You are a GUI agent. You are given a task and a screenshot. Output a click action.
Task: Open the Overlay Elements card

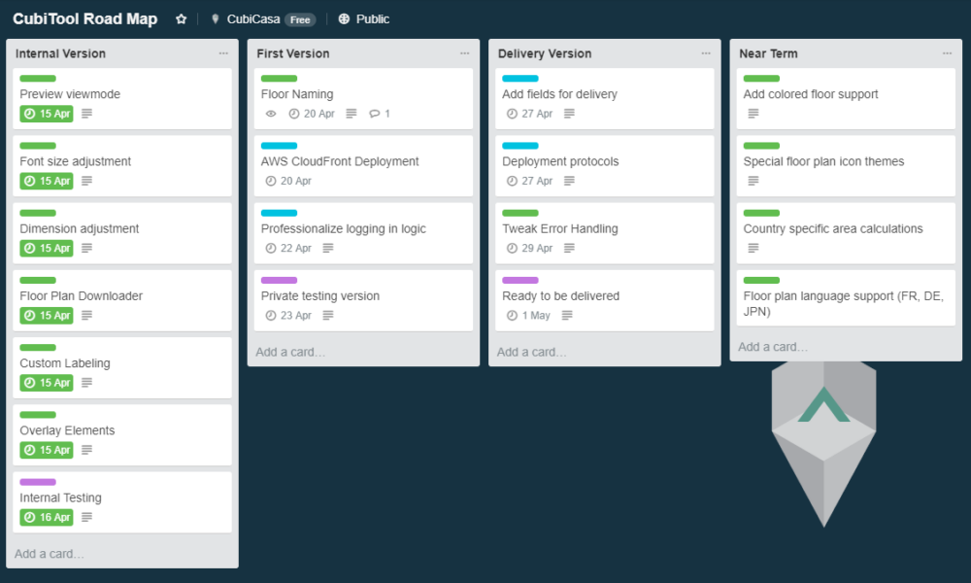coord(122,435)
